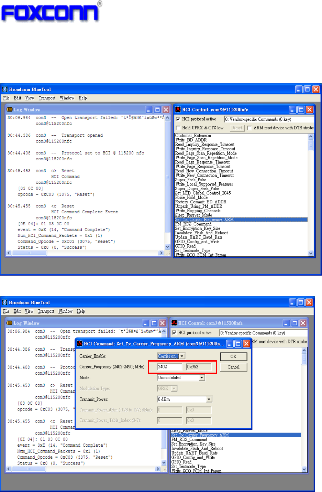The height and width of the screenshot is (492, 322).
Task: Select Write_New_Connection_Timeout command
Action: (x=204, y=175)
